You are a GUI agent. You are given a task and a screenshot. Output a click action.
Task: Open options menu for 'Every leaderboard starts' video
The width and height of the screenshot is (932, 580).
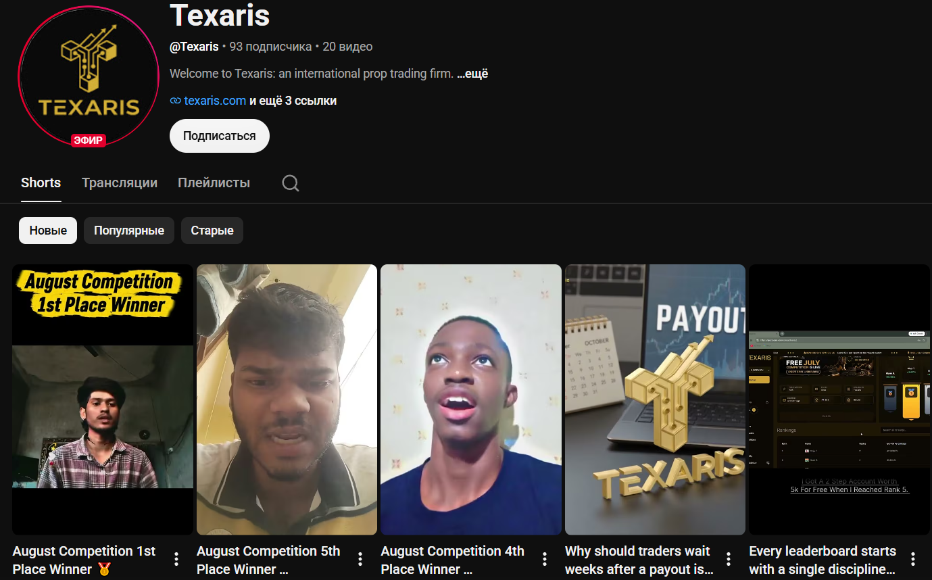click(x=913, y=559)
